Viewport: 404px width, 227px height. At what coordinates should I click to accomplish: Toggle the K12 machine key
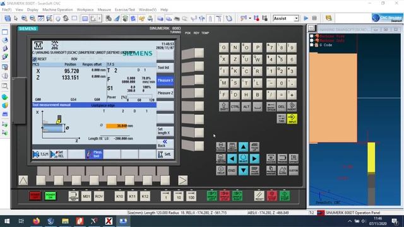coord(145,196)
